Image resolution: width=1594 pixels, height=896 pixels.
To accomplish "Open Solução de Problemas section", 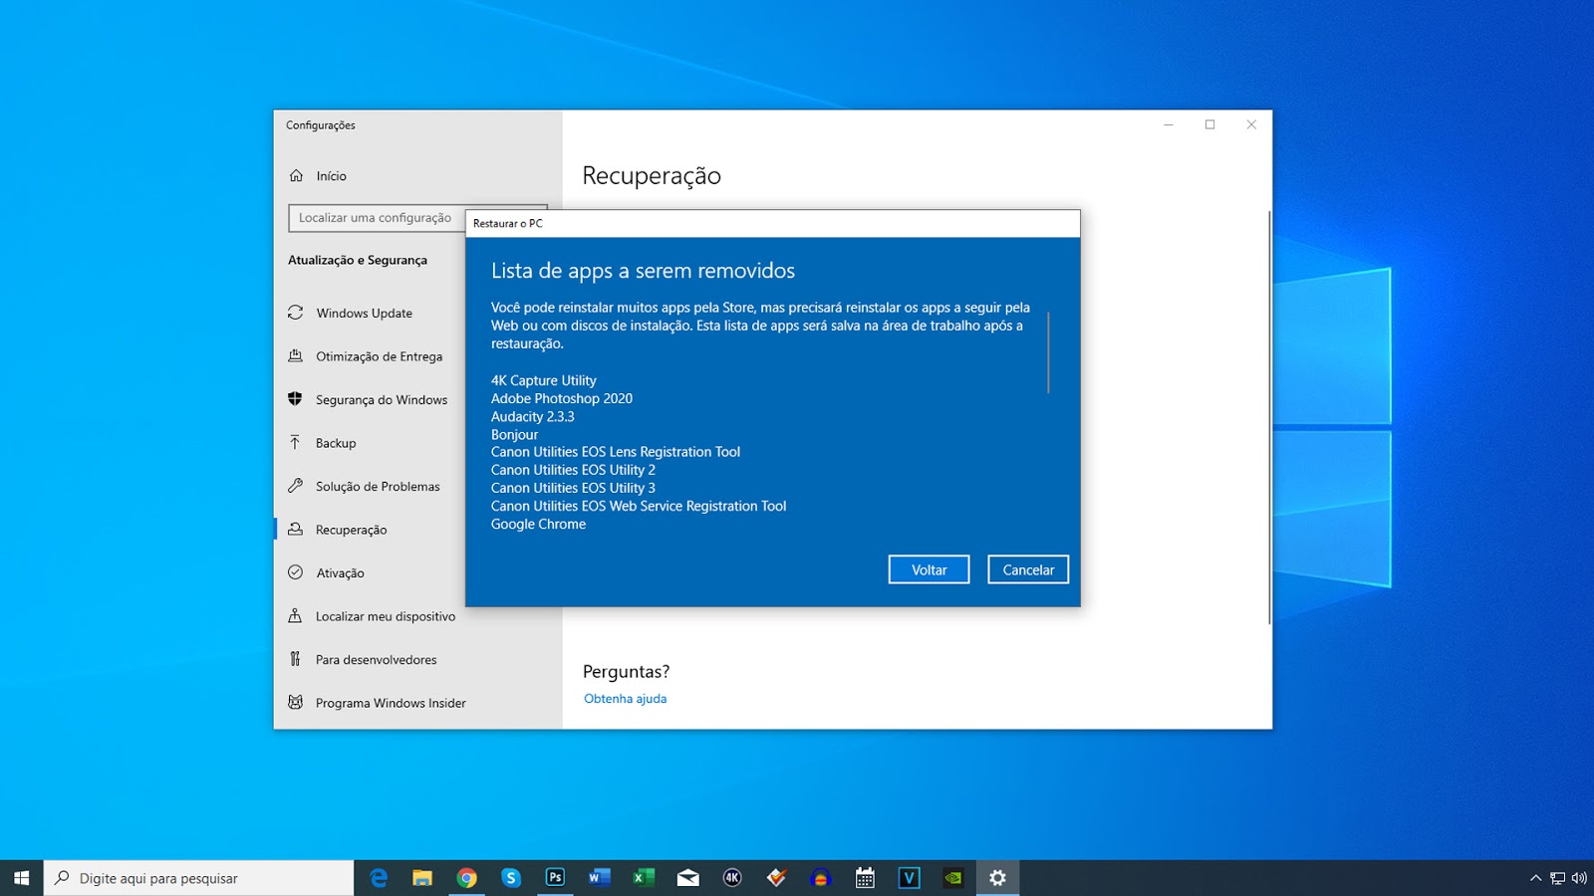I will click(x=378, y=486).
